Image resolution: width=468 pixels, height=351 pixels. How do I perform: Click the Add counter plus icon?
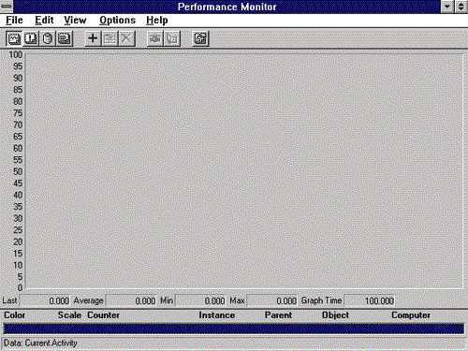pyautogui.click(x=93, y=38)
